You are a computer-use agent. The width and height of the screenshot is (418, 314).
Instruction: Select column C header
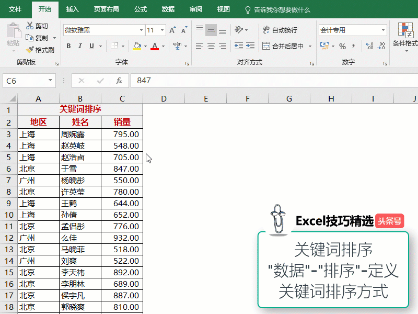(x=122, y=98)
